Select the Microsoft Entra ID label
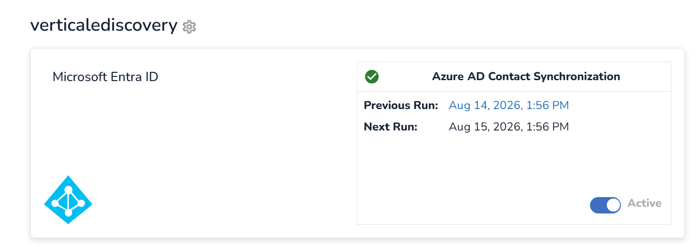The height and width of the screenshot is (247, 697). [106, 76]
